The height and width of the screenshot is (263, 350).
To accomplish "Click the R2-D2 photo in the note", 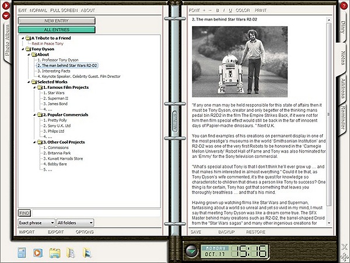I will 240,62.
